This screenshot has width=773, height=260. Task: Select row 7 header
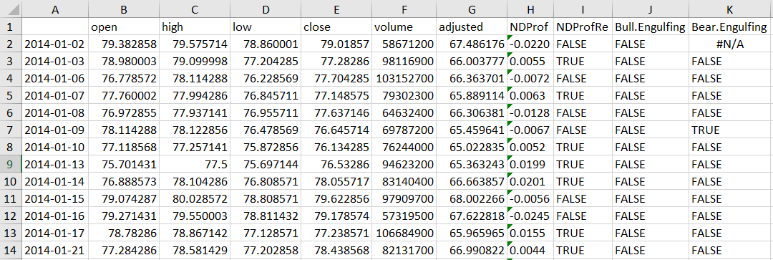(11, 130)
